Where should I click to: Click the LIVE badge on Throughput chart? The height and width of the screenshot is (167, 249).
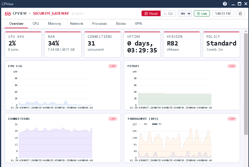coord(232,119)
